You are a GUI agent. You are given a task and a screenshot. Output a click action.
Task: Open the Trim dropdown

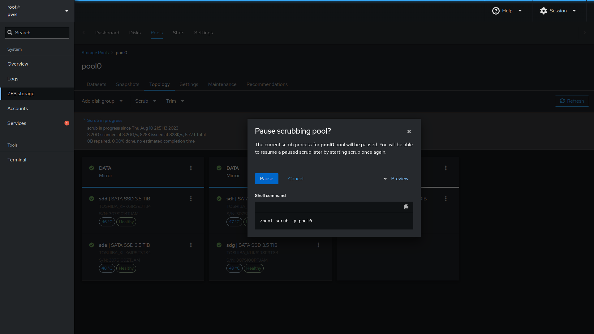click(x=175, y=101)
